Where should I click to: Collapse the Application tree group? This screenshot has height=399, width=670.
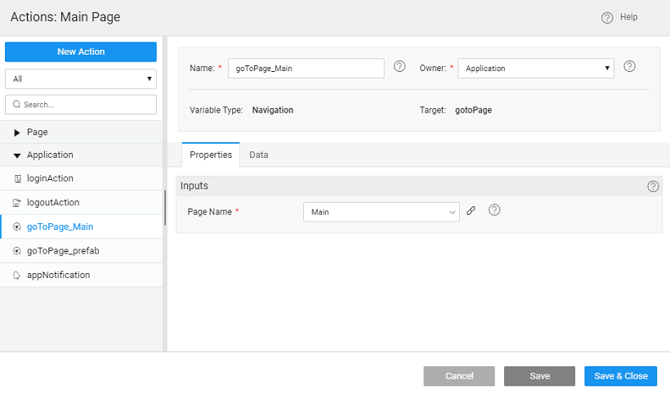point(17,155)
